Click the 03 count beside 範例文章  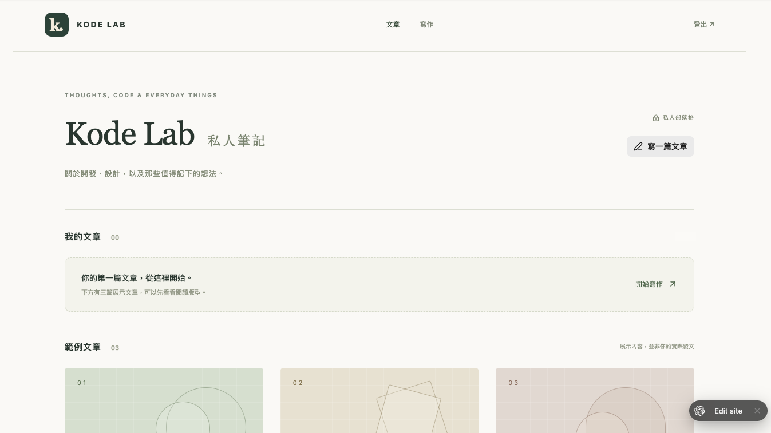pyautogui.click(x=115, y=348)
